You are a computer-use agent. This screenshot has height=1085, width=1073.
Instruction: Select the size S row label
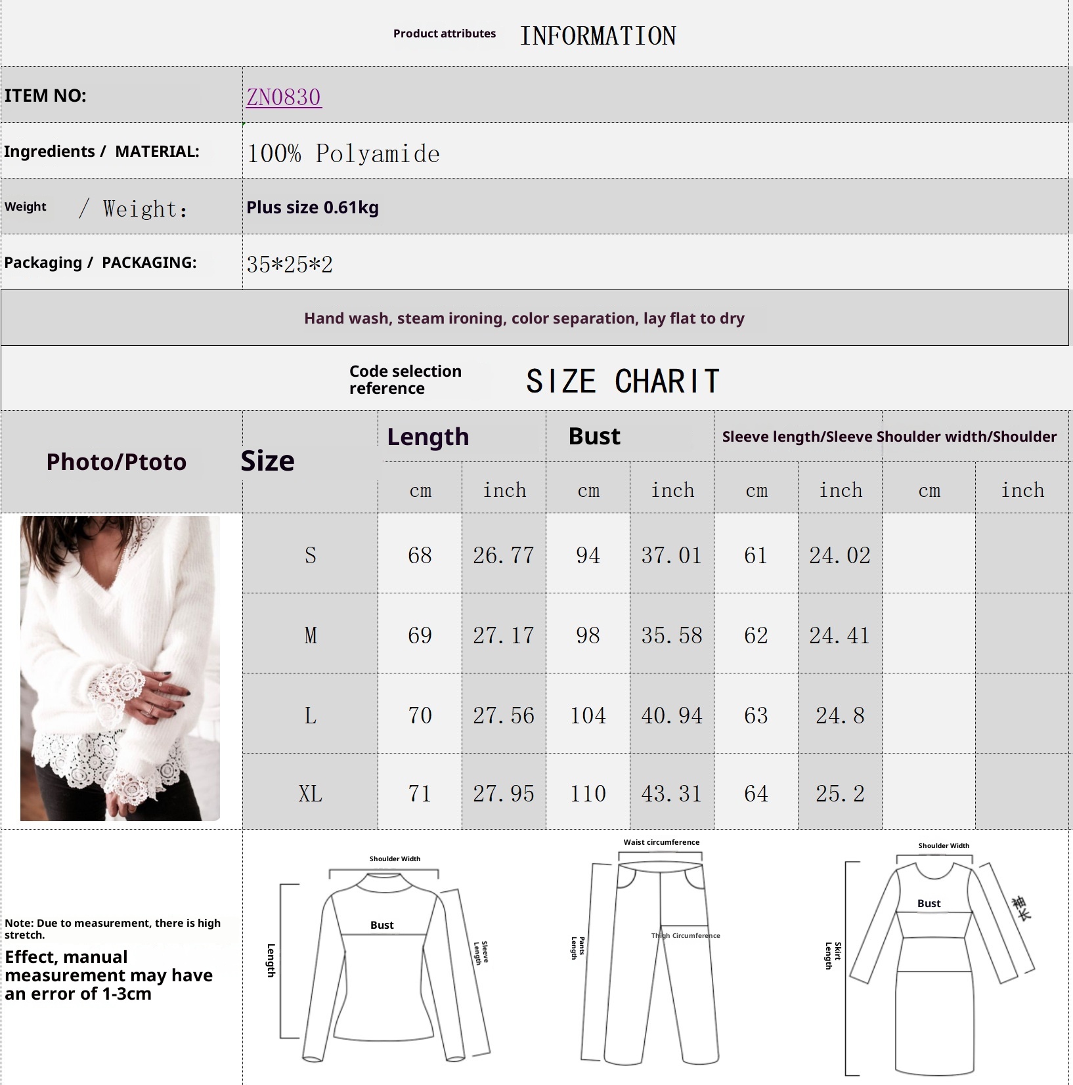(310, 555)
